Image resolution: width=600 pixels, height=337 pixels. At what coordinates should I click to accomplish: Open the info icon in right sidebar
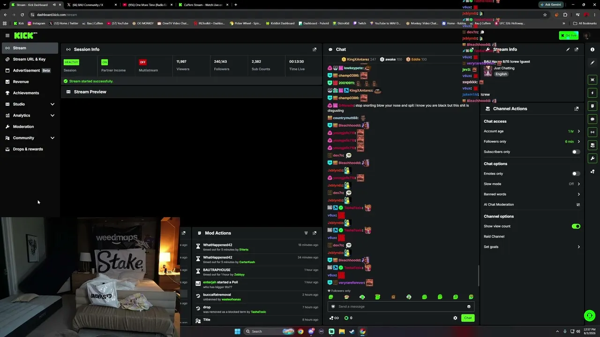tap(592, 49)
